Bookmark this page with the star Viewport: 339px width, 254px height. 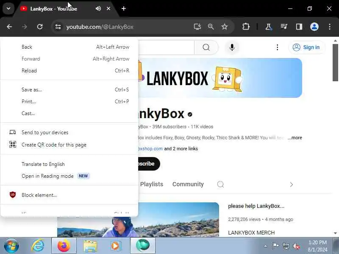click(225, 27)
